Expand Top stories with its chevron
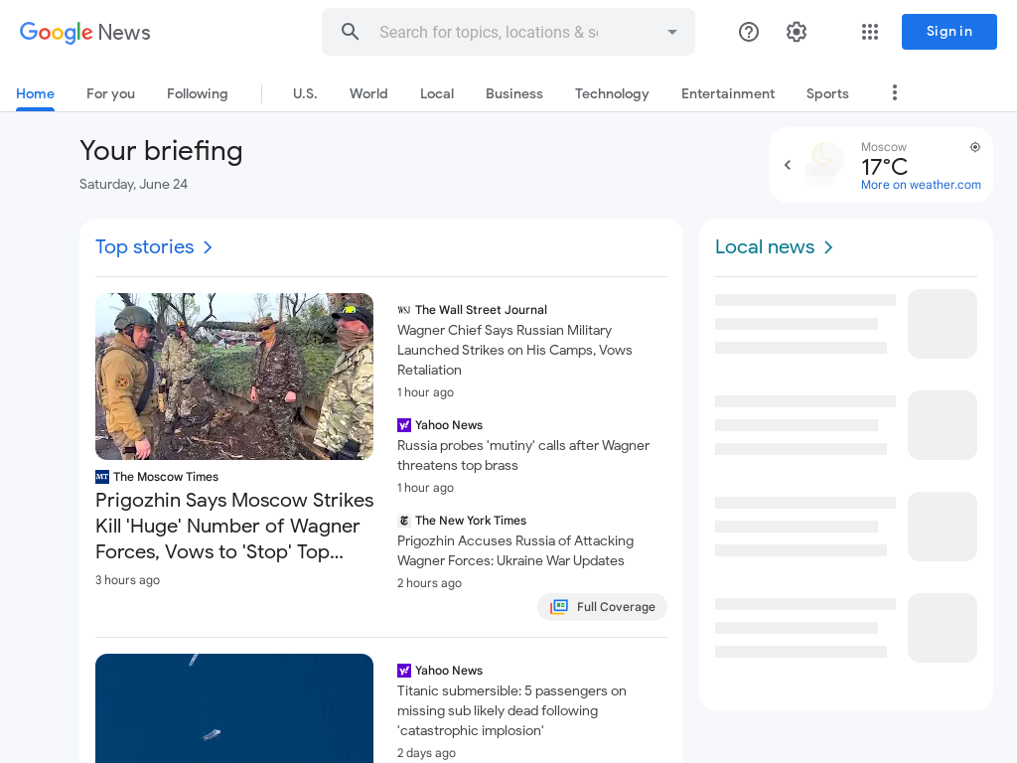 [208, 247]
